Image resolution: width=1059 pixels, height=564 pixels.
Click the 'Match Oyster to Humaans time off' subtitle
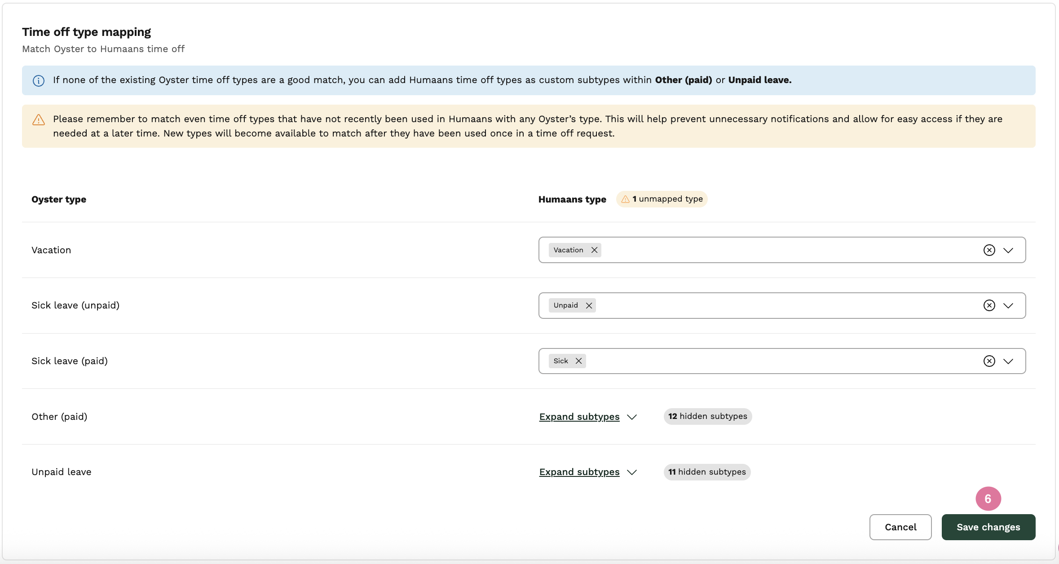coord(103,49)
